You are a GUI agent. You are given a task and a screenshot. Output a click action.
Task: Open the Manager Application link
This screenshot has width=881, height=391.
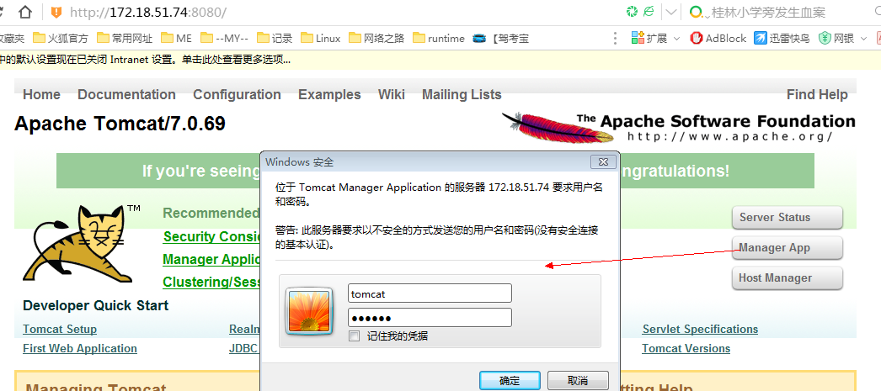pos(211,259)
